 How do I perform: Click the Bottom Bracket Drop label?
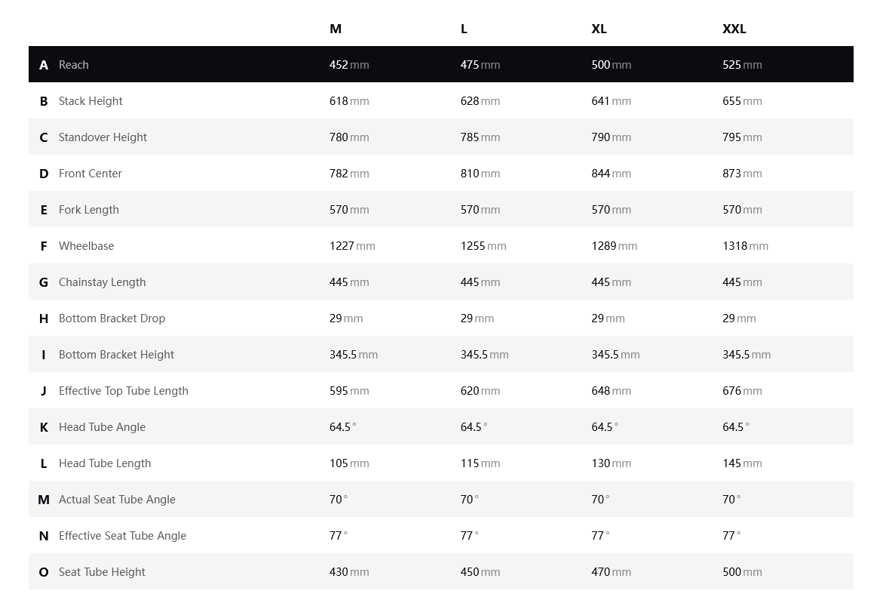click(112, 318)
